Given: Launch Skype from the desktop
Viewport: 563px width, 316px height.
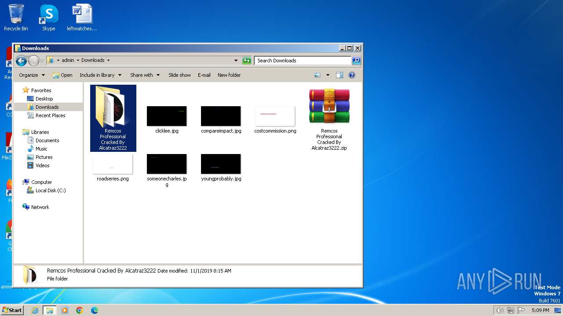Looking at the screenshot, I should (48, 18).
